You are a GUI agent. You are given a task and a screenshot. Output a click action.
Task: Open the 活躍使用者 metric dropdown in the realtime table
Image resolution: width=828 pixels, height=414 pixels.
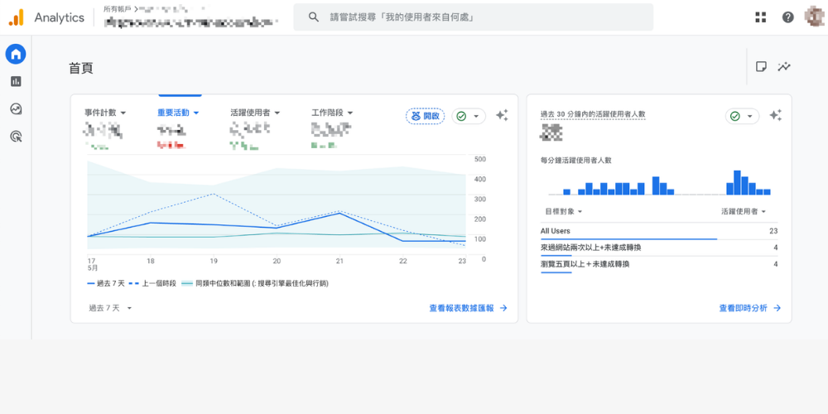pos(744,211)
